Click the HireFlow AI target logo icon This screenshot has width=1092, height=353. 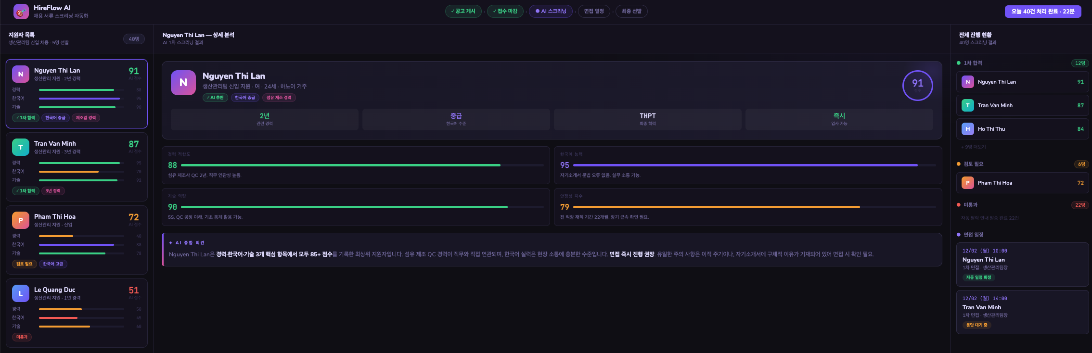pos(21,12)
